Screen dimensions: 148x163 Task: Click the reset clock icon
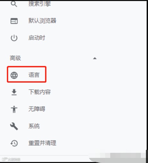tap(14, 143)
